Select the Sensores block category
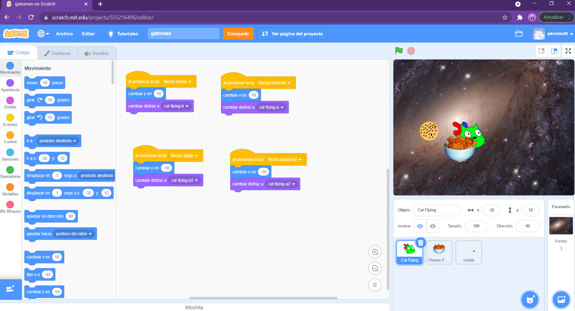Viewport: 575px width, 311px height. click(10, 155)
